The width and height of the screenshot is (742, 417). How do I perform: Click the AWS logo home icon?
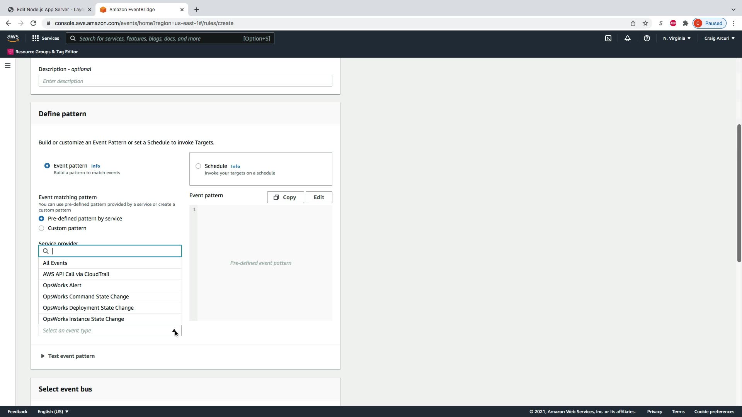click(x=13, y=38)
